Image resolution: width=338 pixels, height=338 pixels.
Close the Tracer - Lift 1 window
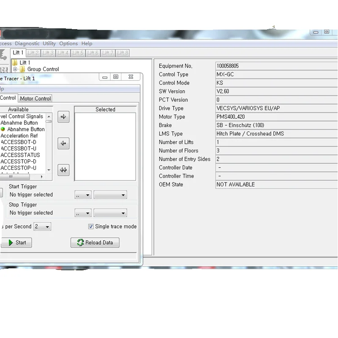(x=131, y=77)
